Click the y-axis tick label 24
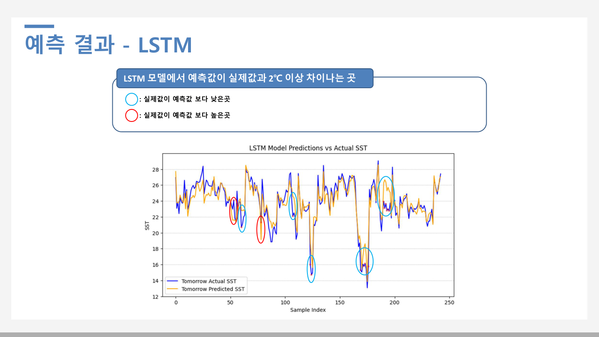Image resolution: width=599 pixels, height=337 pixels. click(156, 201)
